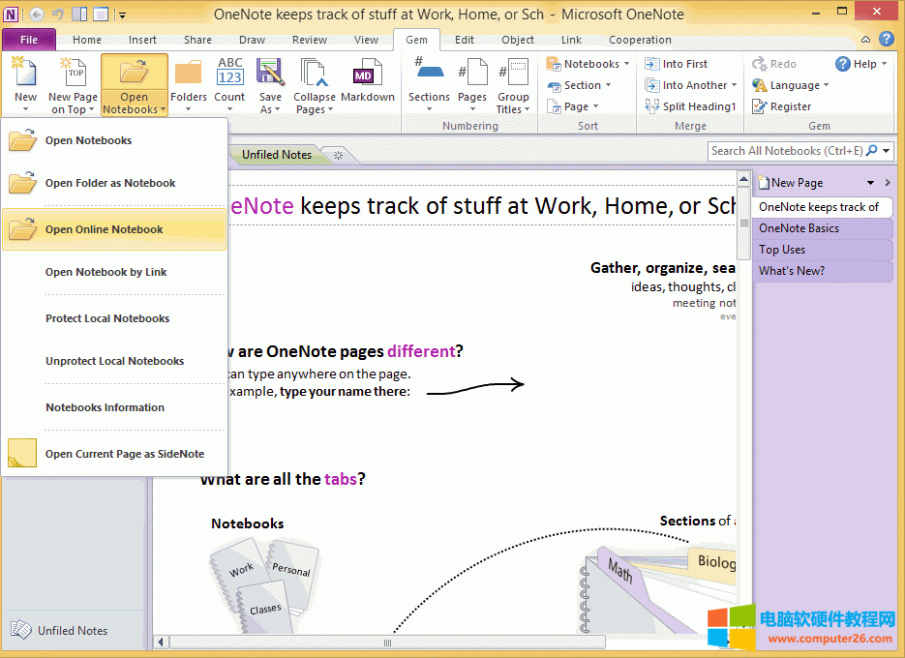Expand the Sort Notebooks dropdown
This screenshot has width=905, height=658.
tap(626, 64)
